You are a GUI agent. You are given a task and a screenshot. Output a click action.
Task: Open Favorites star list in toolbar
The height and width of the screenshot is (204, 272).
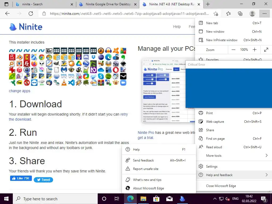point(228,14)
